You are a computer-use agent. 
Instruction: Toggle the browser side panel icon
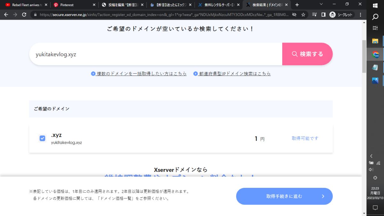point(324,15)
